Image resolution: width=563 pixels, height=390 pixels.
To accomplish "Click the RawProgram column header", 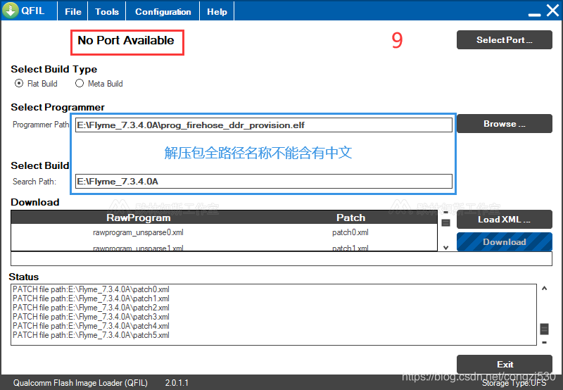I will 138,218.
